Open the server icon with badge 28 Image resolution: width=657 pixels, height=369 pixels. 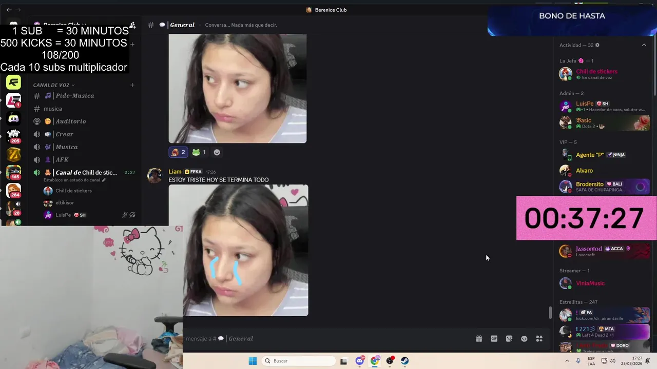pos(13,208)
